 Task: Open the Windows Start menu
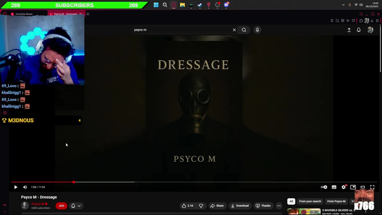pyautogui.click(x=156, y=5)
